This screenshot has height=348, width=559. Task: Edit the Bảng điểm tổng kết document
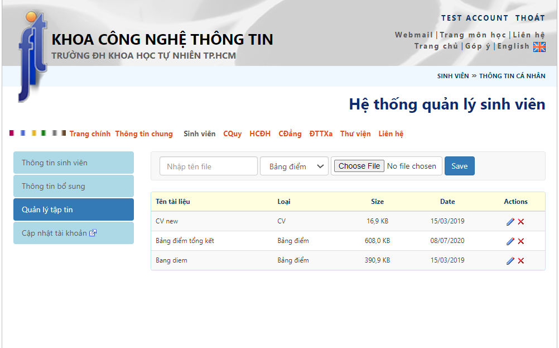pyautogui.click(x=510, y=241)
